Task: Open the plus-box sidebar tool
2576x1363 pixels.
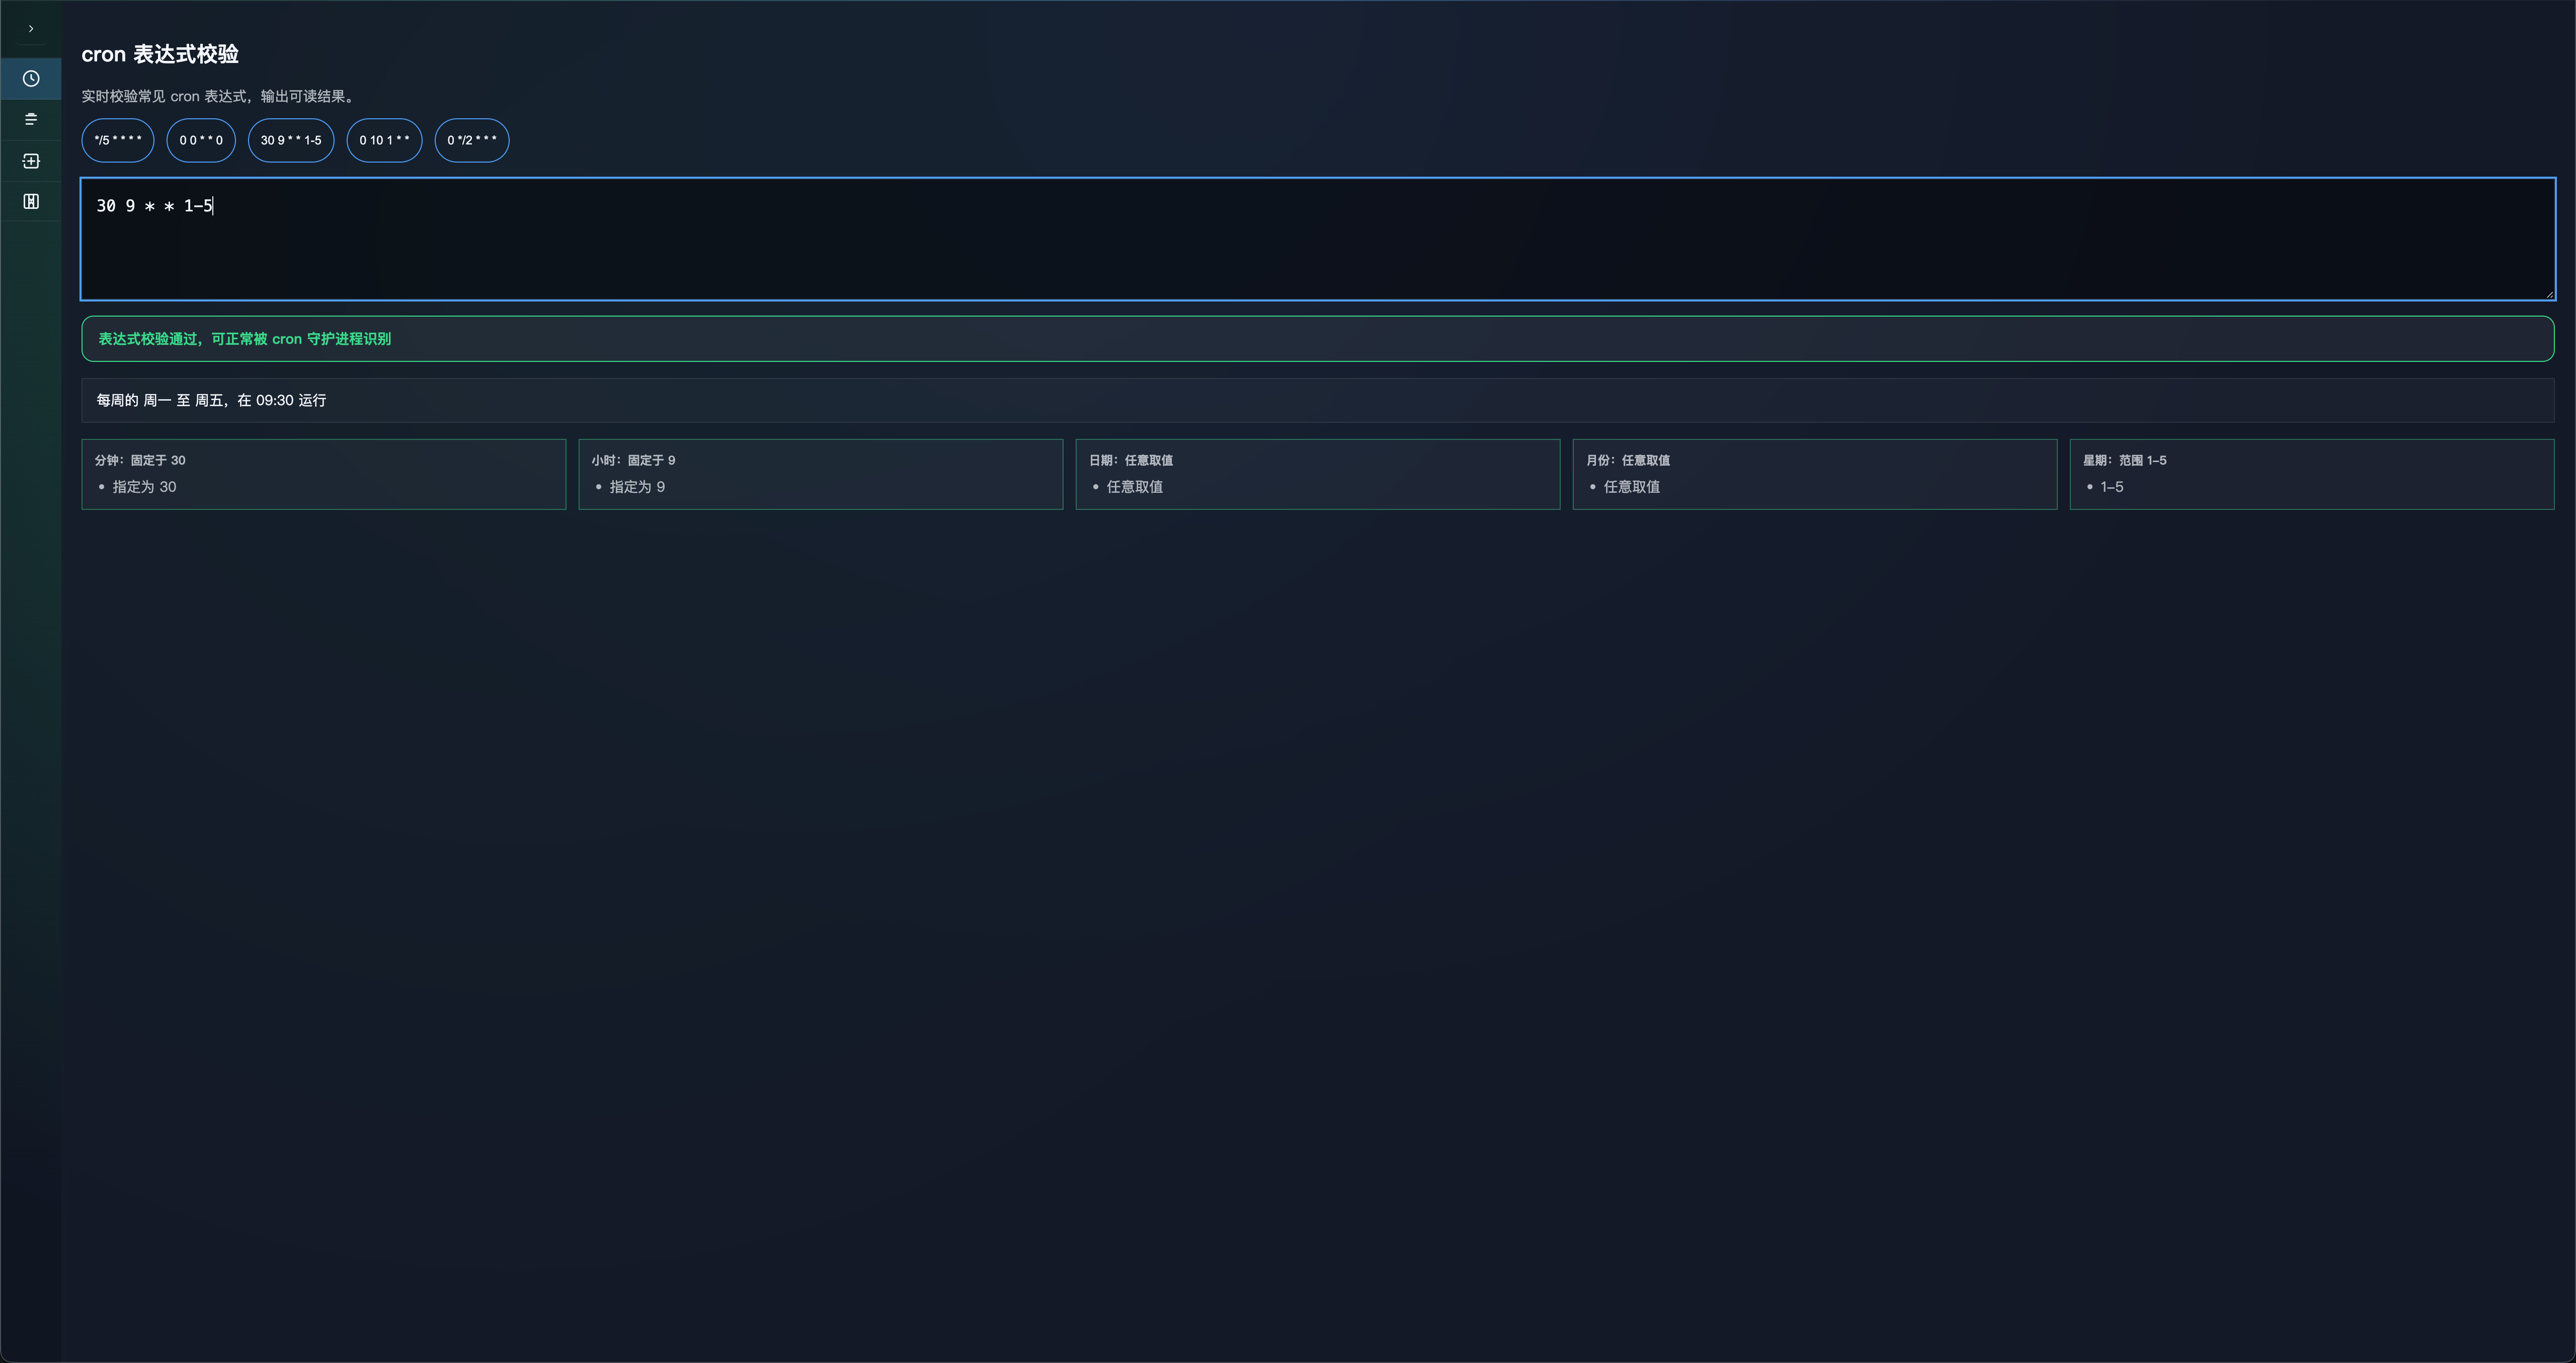Action: point(31,161)
